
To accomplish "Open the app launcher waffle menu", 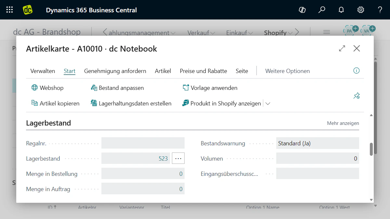I will coord(10,10).
